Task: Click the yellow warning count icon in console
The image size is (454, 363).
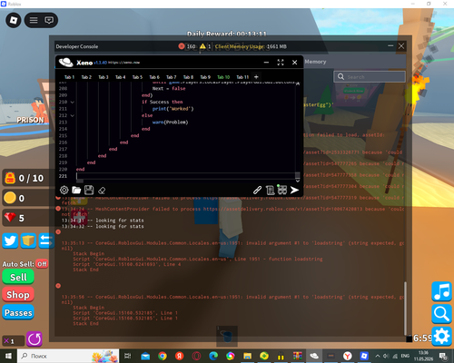Action: pyautogui.click(x=202, y=46)
